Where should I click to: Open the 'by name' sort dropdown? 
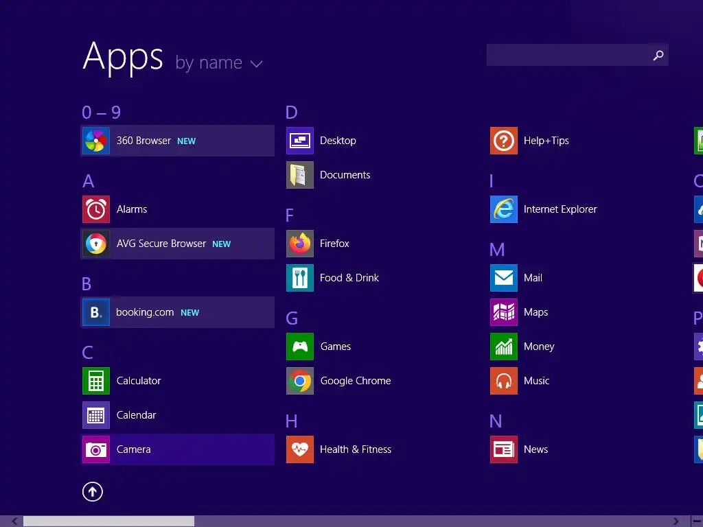coord(219,62)
